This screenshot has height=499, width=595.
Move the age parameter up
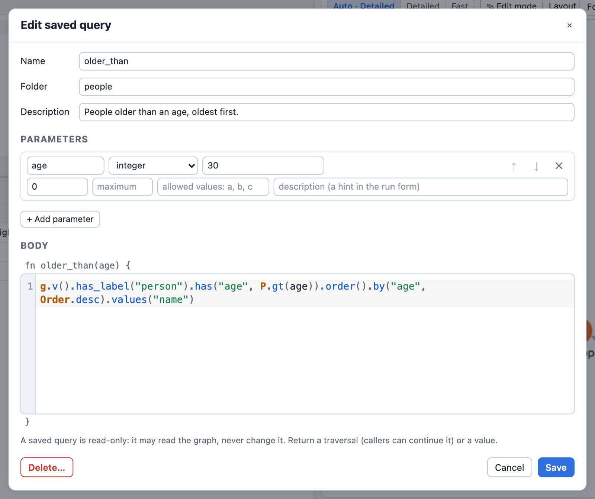[514, 166]
